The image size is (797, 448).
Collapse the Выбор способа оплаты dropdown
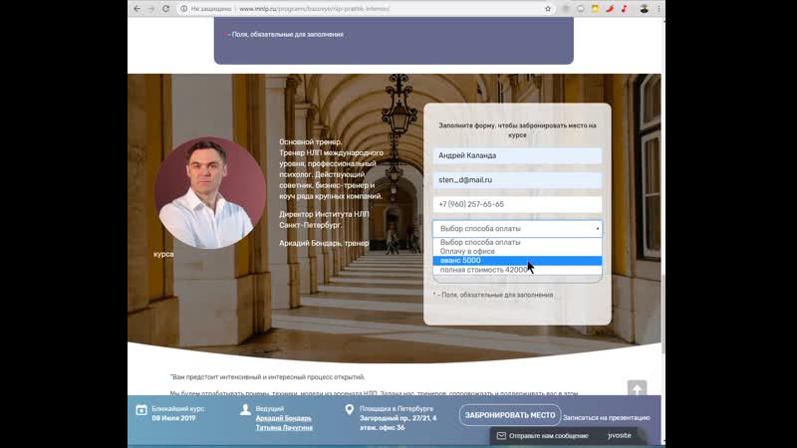(x=517, y=229)
